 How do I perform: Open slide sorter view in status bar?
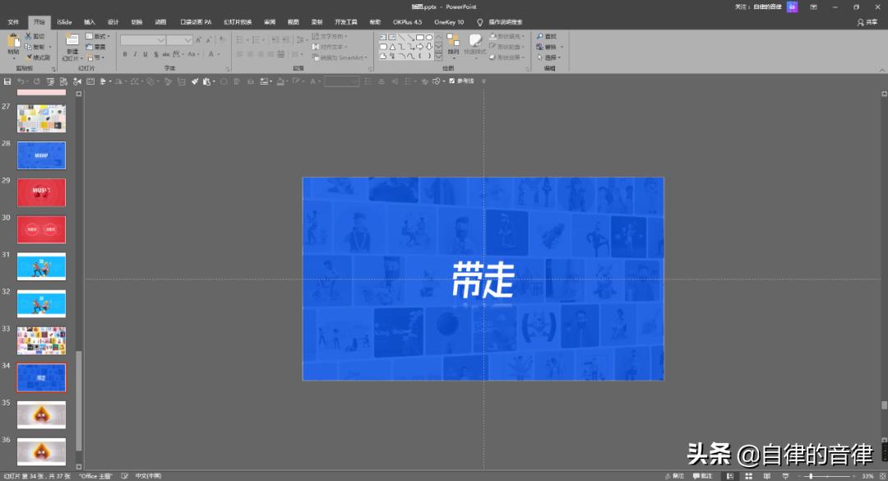749,476
